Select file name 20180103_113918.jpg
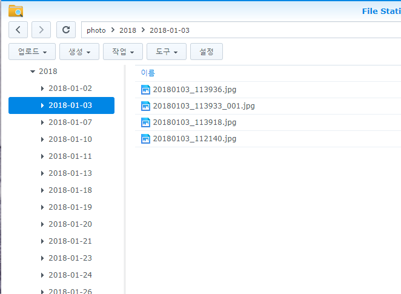 point(194,122)
